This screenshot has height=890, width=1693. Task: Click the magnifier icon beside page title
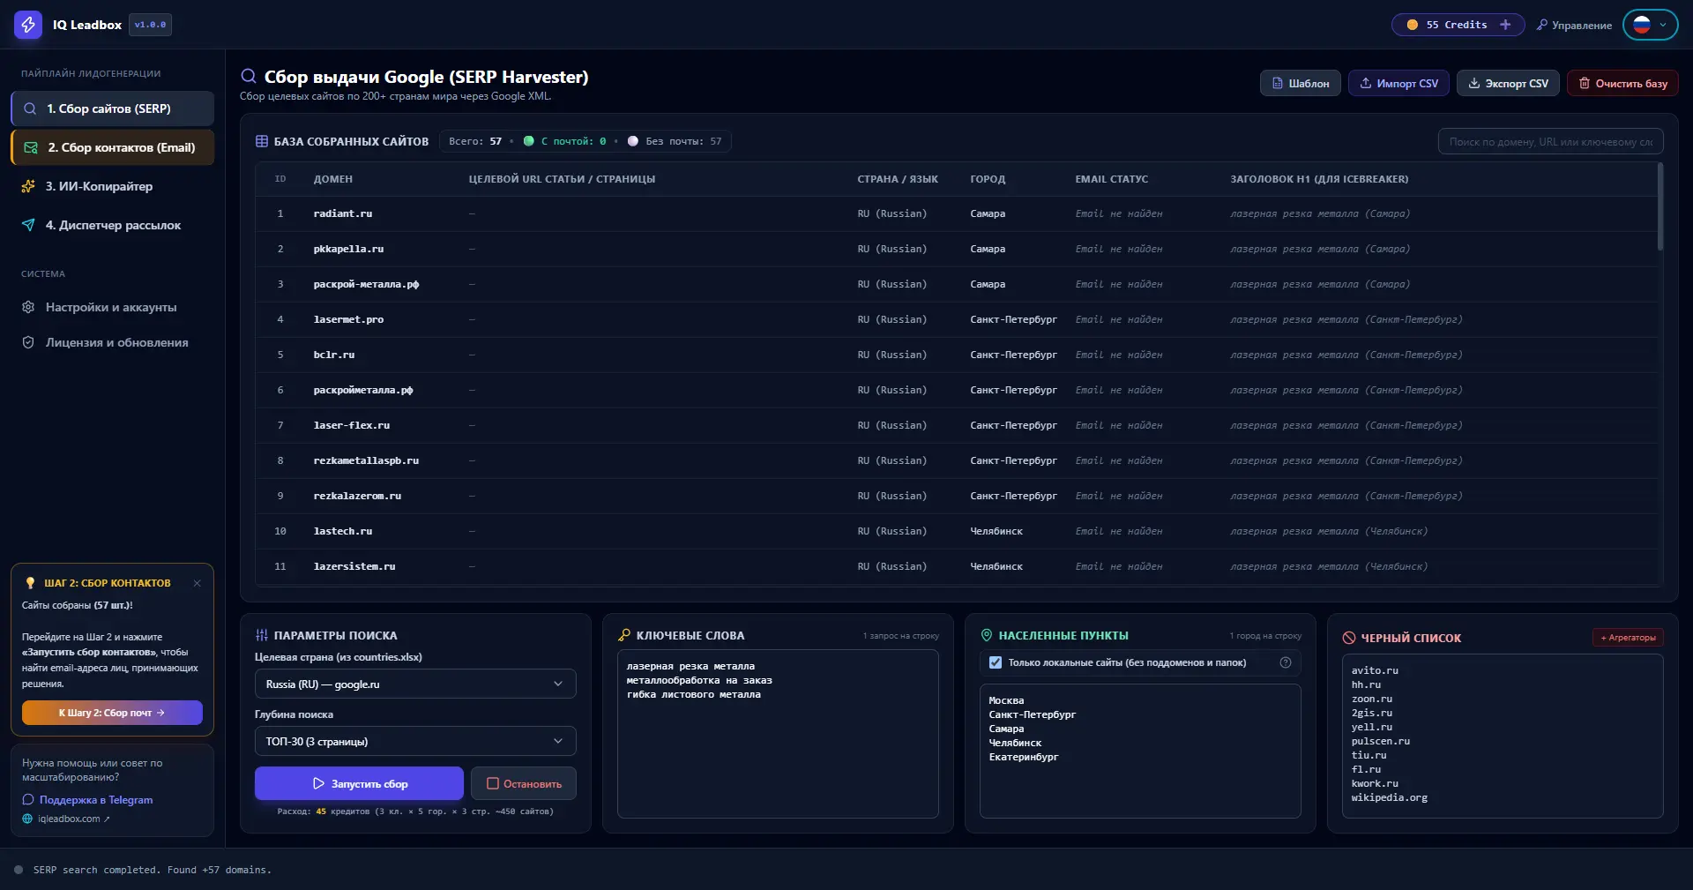click(249, 77)
